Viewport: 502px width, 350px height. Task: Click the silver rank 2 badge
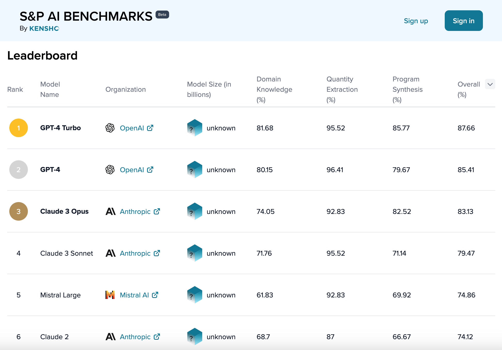pos(19,170)
